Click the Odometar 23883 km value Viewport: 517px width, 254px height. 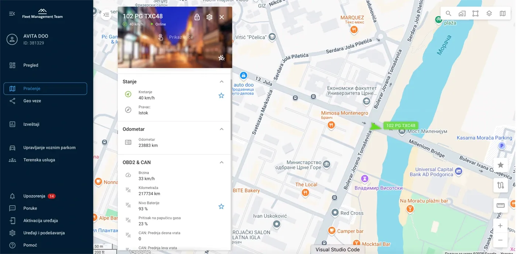pyautogui.click(x=148, y=145)
